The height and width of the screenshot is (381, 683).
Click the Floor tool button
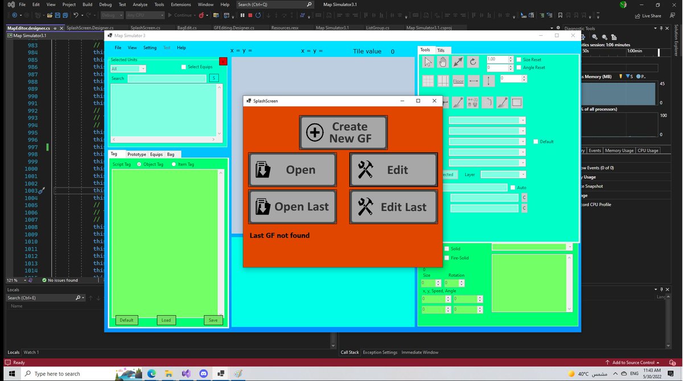[x=458, y=81]
